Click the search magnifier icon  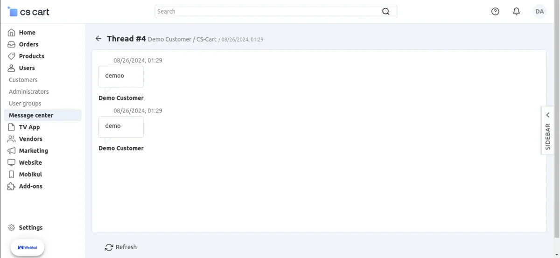385,12
